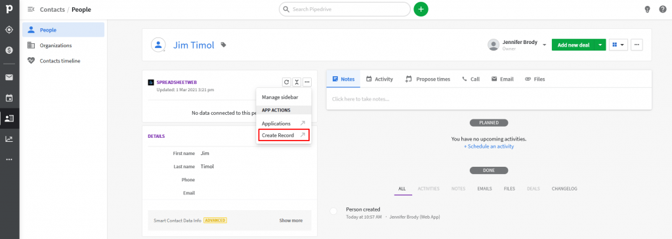Open the Activities calendar icon in sidebar
This screenshot has width=672, height=239.
point(9,98)
